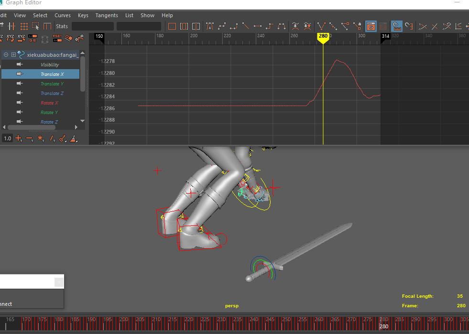469x334 pixels.
Task: Apply linear tangents to keys
Action: 245,26
